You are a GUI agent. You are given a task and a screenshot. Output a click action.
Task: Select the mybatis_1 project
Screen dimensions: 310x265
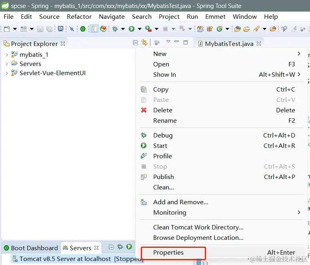click(34, 54)
